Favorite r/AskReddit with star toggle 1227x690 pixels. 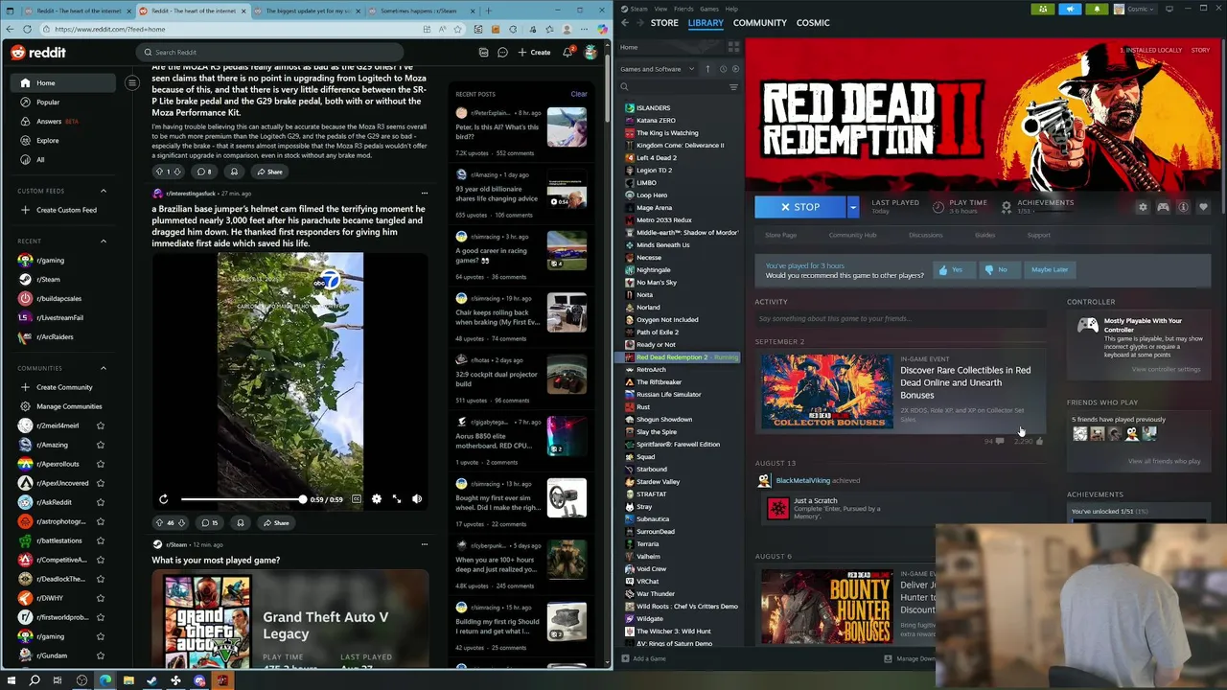point(101,502)
